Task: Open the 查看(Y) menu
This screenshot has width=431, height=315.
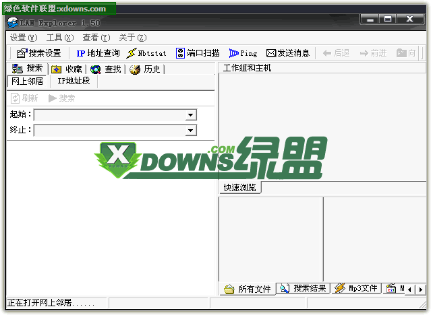Action: pyautogui.click(x=96, y=37)
